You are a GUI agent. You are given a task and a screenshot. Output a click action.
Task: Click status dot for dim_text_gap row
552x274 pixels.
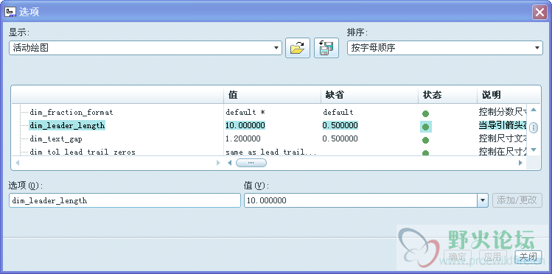point(426,140)
